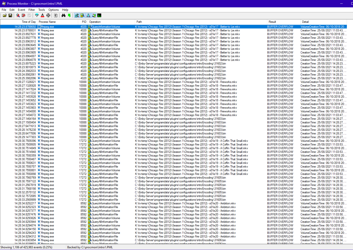
Task: Find an event using the binoculars icon
Action: coord(64,15)
